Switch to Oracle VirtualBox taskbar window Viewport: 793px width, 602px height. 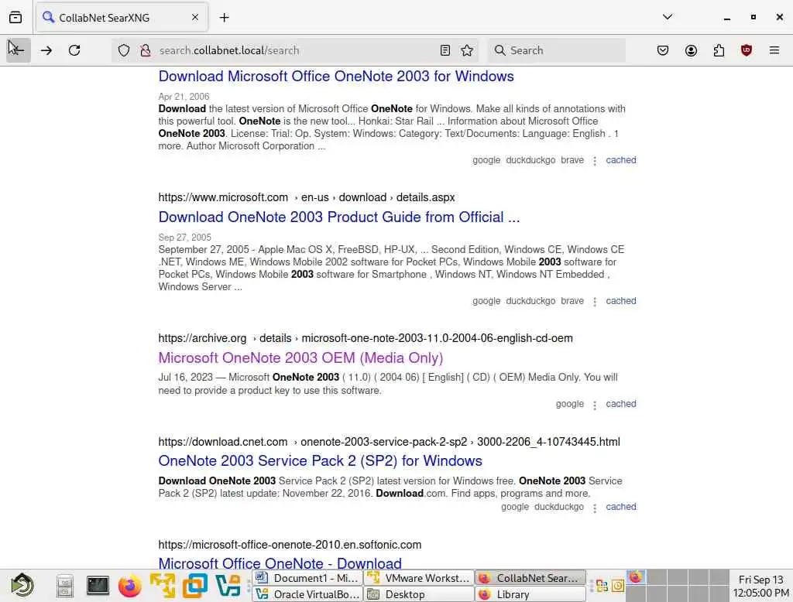coord(307,594)
